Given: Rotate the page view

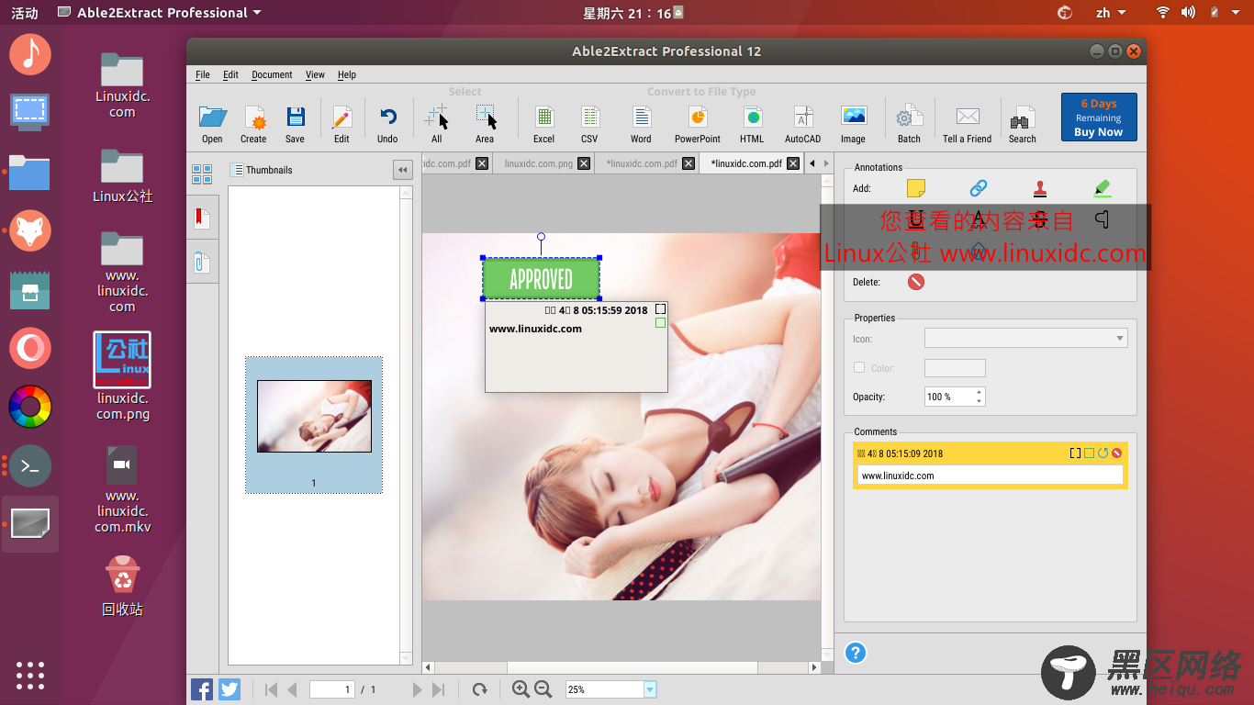Looking at the screenshot, I should [x=479, y=689].
